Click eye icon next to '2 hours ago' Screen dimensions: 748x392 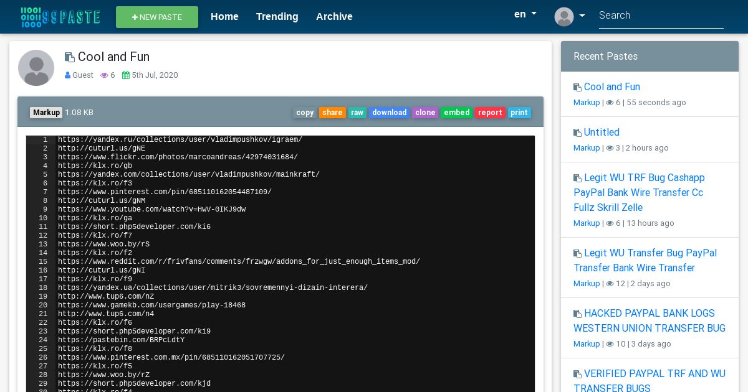pyautogui.click(x=610, y=148)
